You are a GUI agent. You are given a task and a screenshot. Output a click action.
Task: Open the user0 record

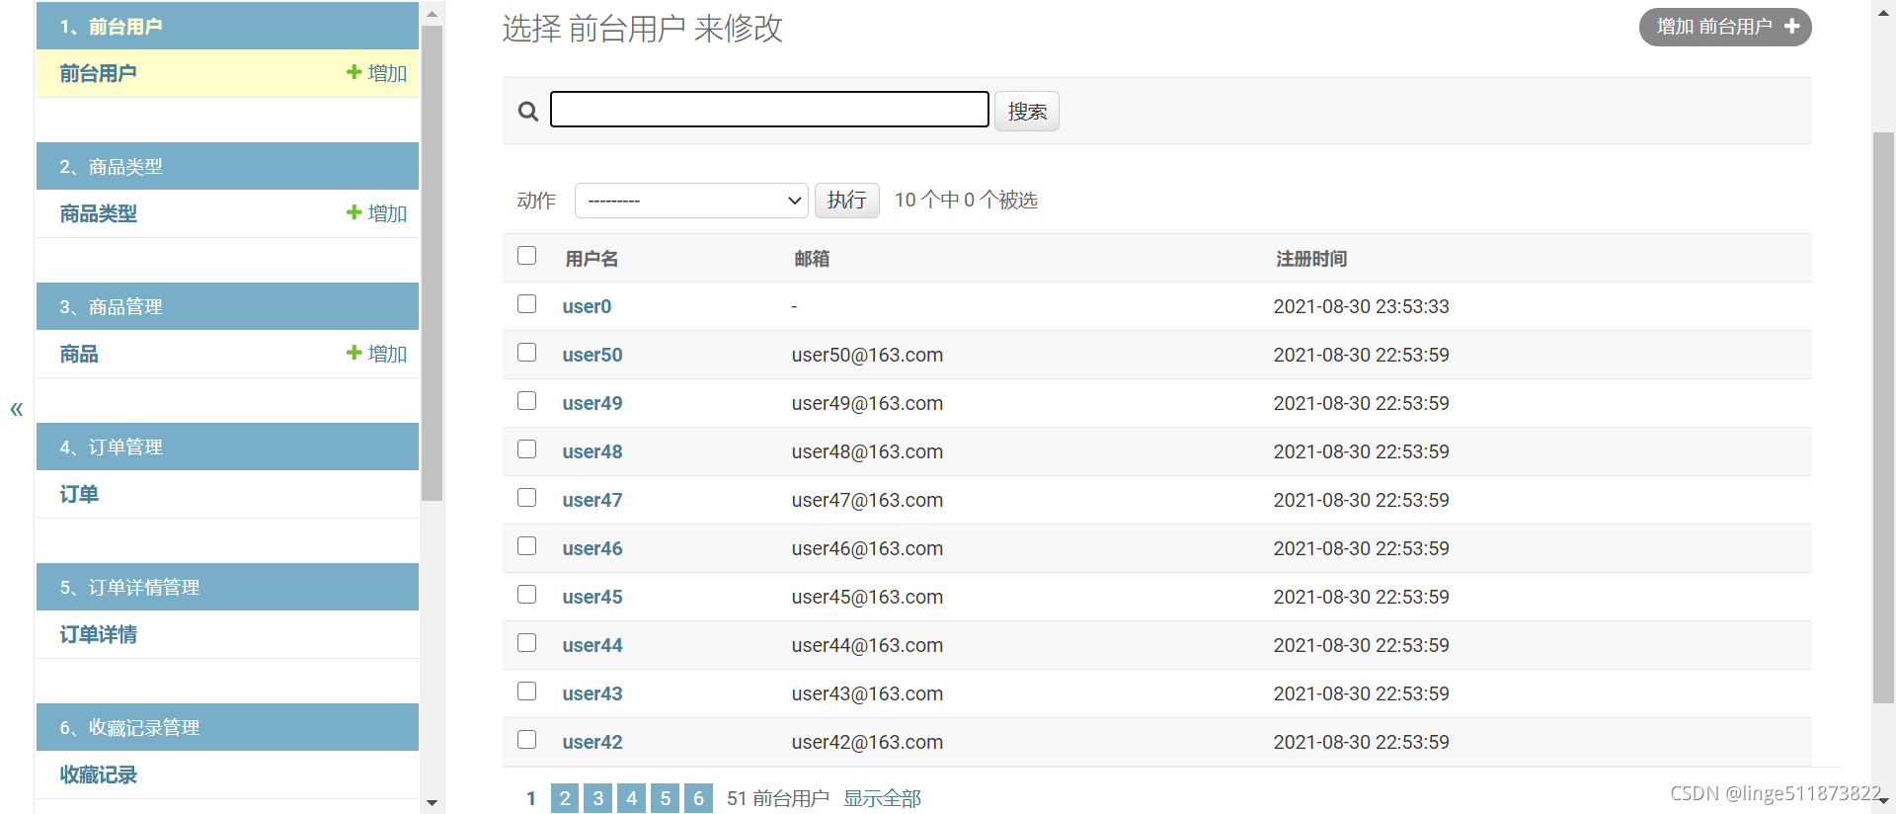click(x=587, y=306)
